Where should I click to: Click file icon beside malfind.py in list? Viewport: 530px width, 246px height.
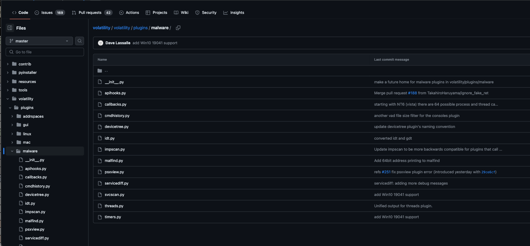pyautogui.click(x=99, y=160)
